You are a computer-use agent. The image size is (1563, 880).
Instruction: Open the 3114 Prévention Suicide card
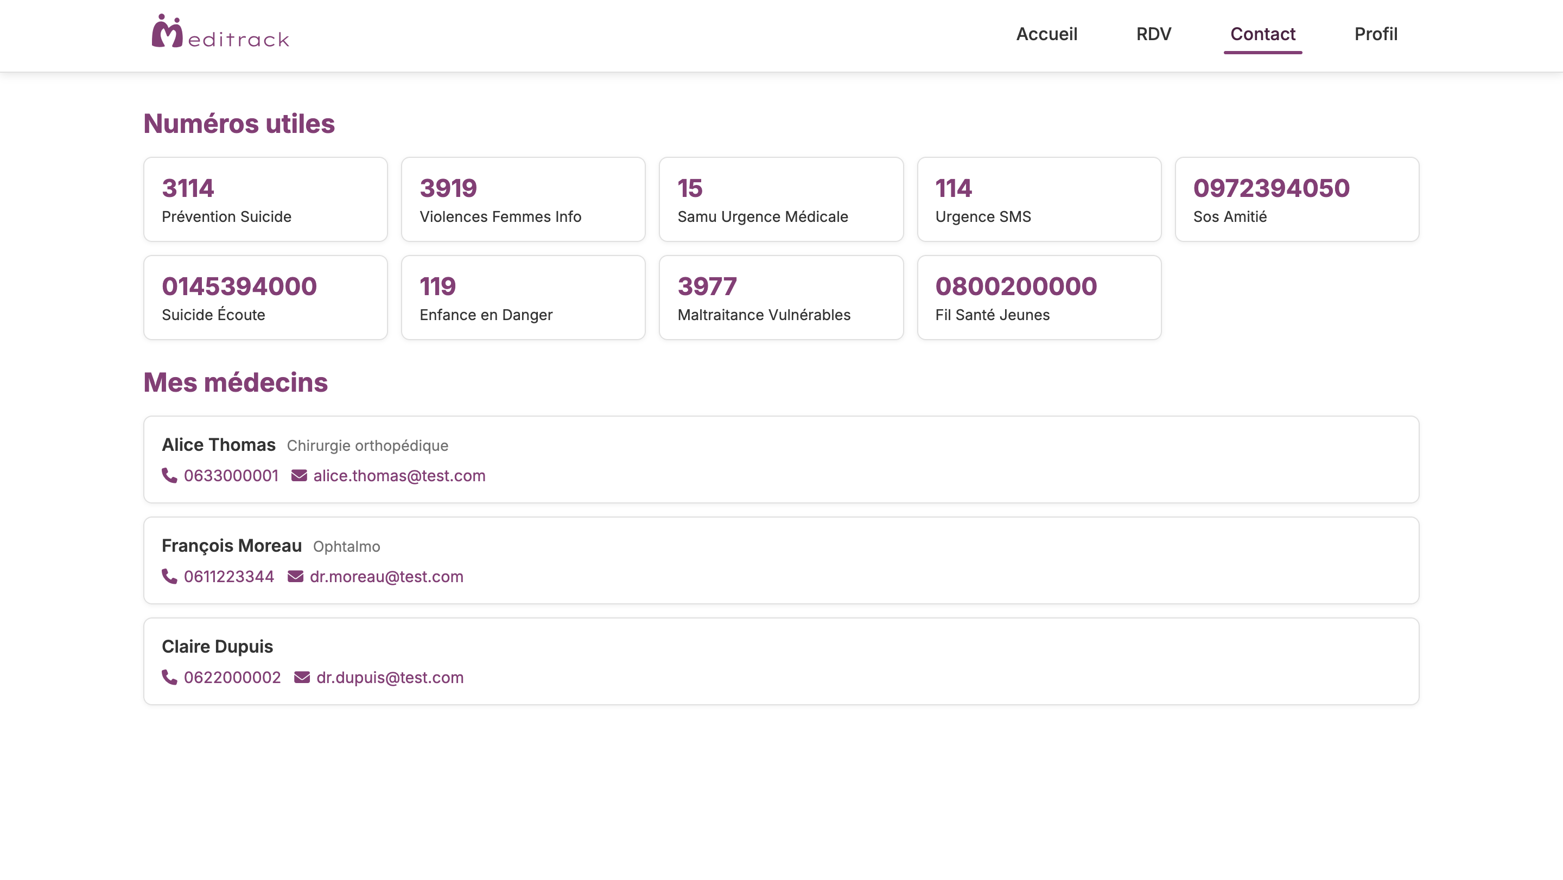pos(265,200)
